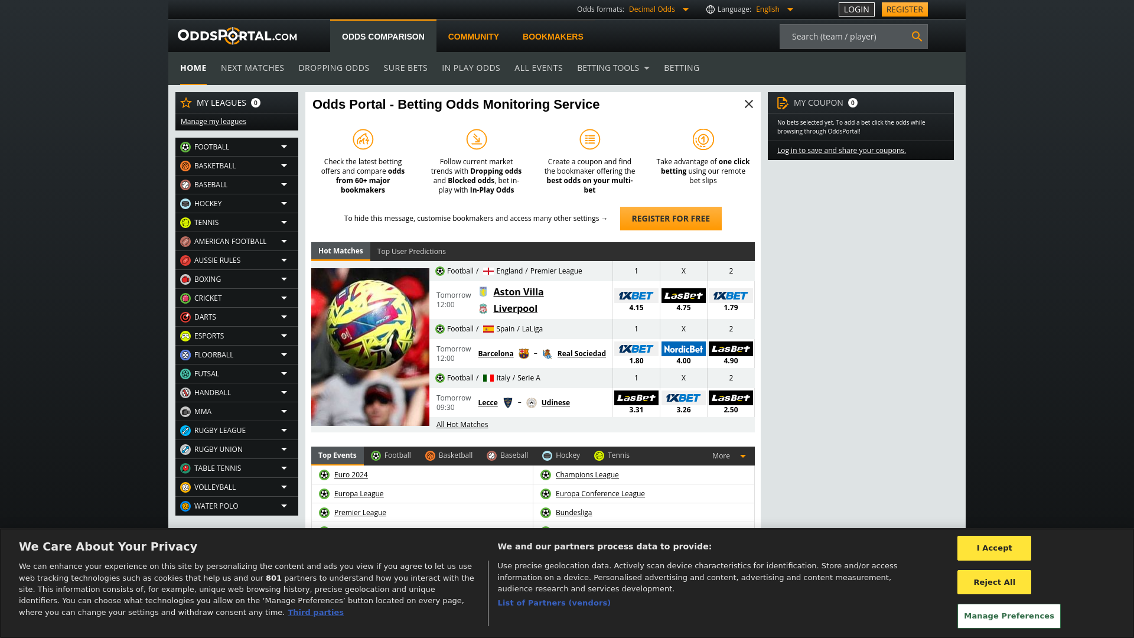Screen dimensions: 1134x638
Task: Open Sure Bets menu item
Action: click(405, 68)
